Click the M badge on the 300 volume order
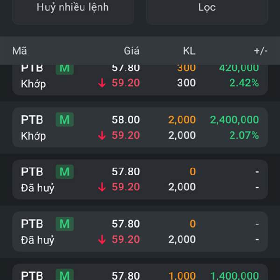This screenshot has height=280, width=280. point(65,69)
